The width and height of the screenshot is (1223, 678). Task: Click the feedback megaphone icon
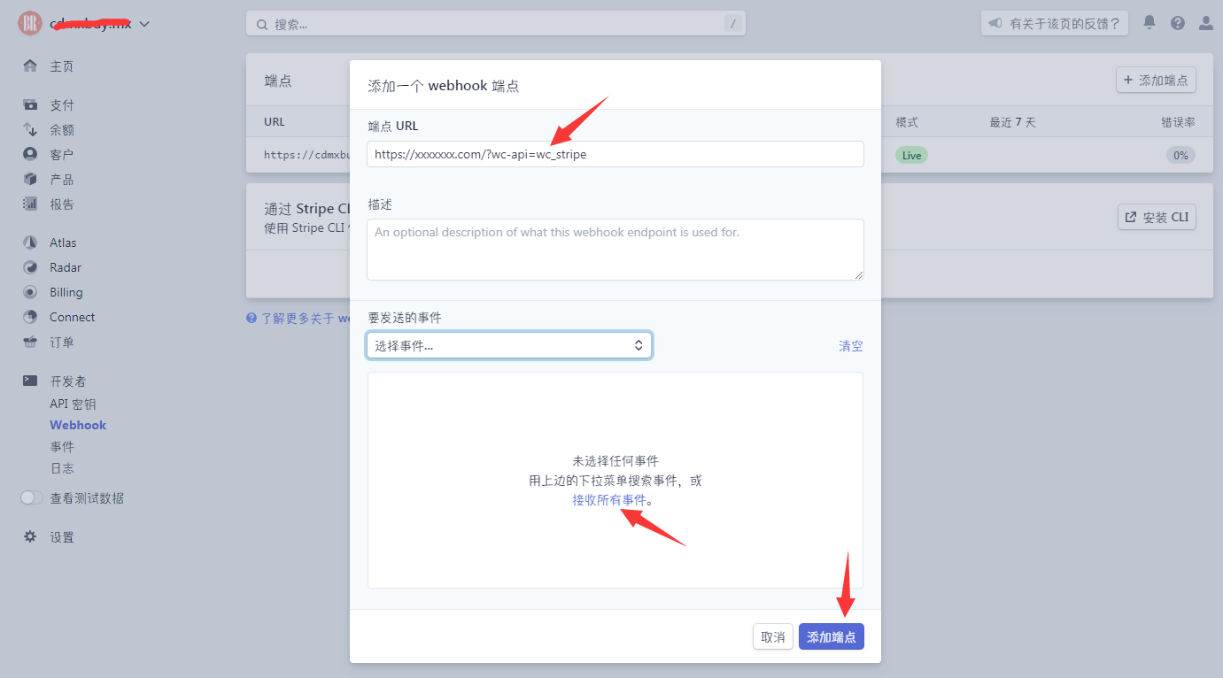(x=995, y=23)
